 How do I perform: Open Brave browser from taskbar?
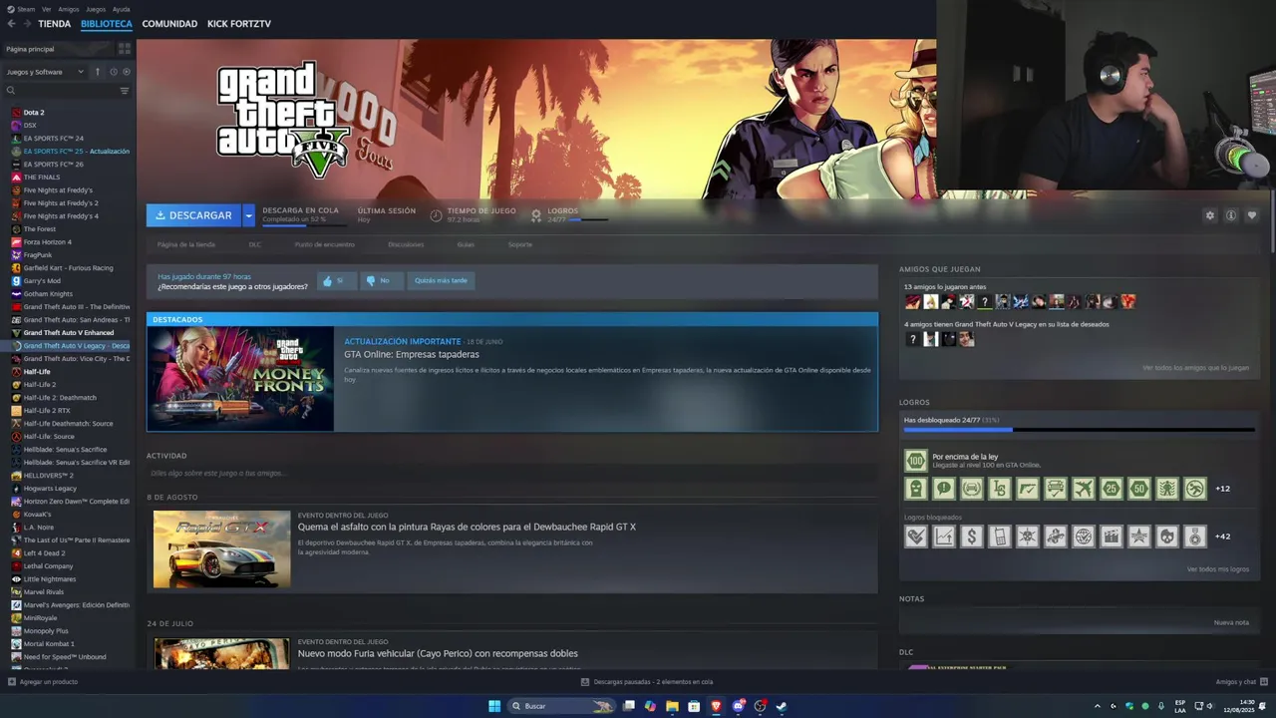[x=716, y=706]
